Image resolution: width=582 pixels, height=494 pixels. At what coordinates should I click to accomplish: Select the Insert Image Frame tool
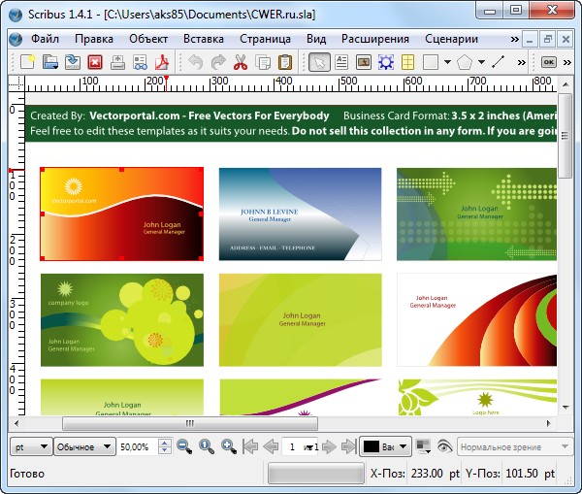[x=364, y=62]
